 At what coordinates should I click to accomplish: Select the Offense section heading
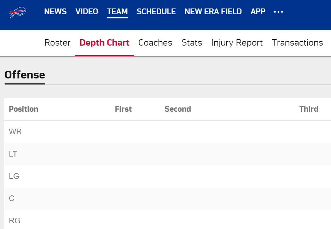pyautogui.click(x=25, y=75)
